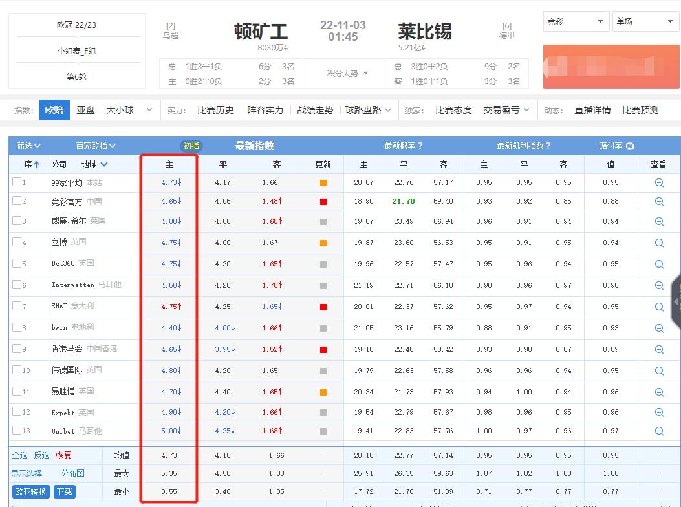The width and height of the screenshot is (681, 507).
Task: Click the red update indicator for 竞彩官方
Action: 324,203
